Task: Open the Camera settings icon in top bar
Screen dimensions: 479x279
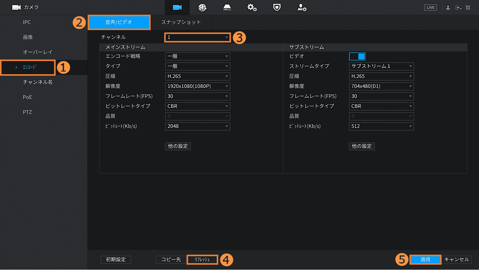Action: click(x=177, y=7)
